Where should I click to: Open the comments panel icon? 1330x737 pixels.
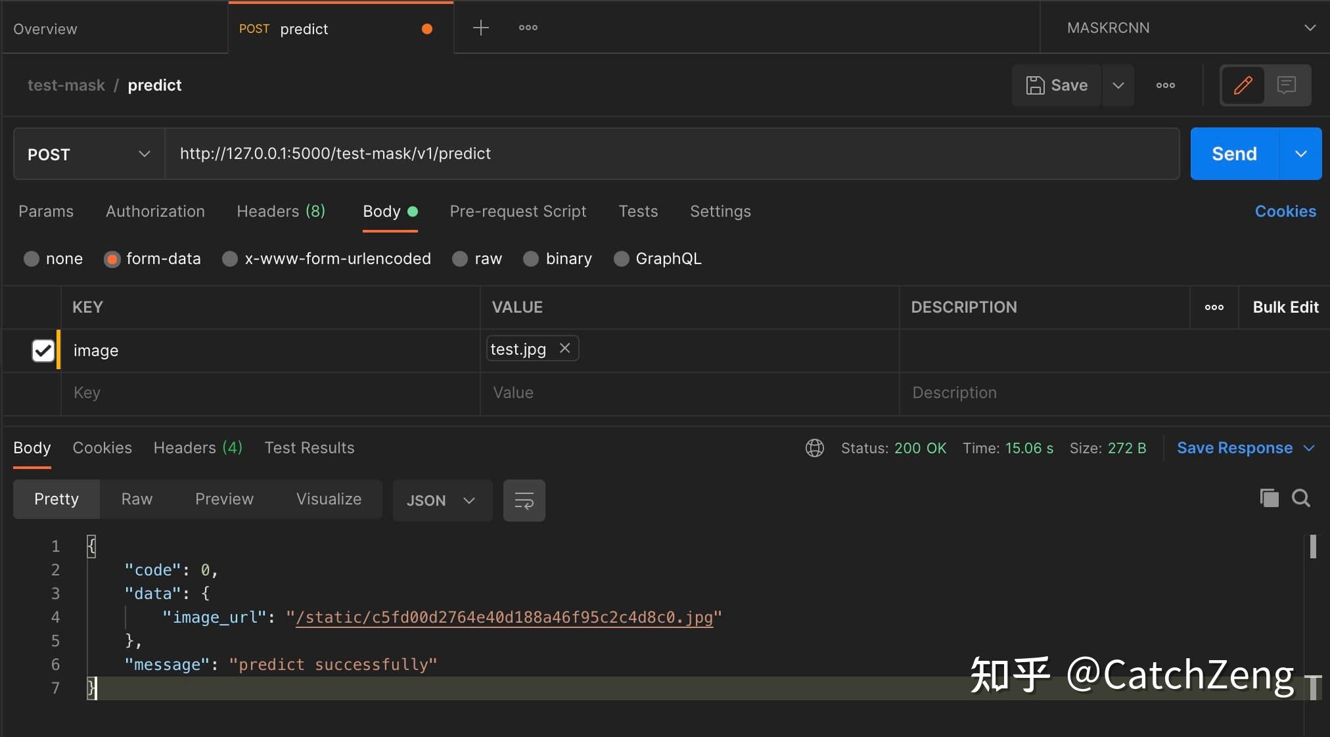pyautogui.click(x=1287, y=85)
